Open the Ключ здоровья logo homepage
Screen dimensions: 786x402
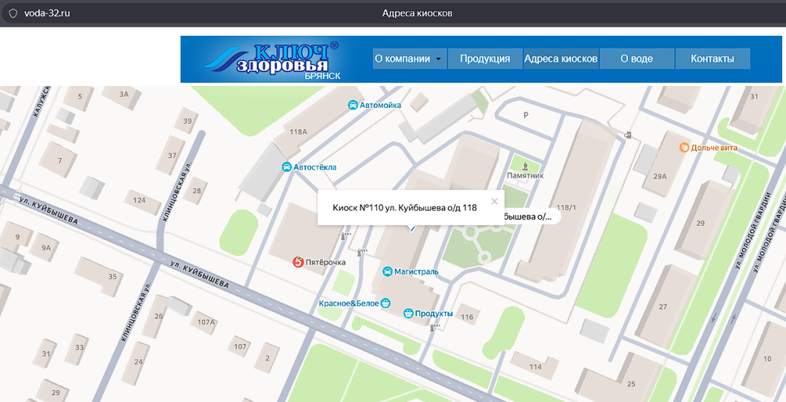click(272, 60)
